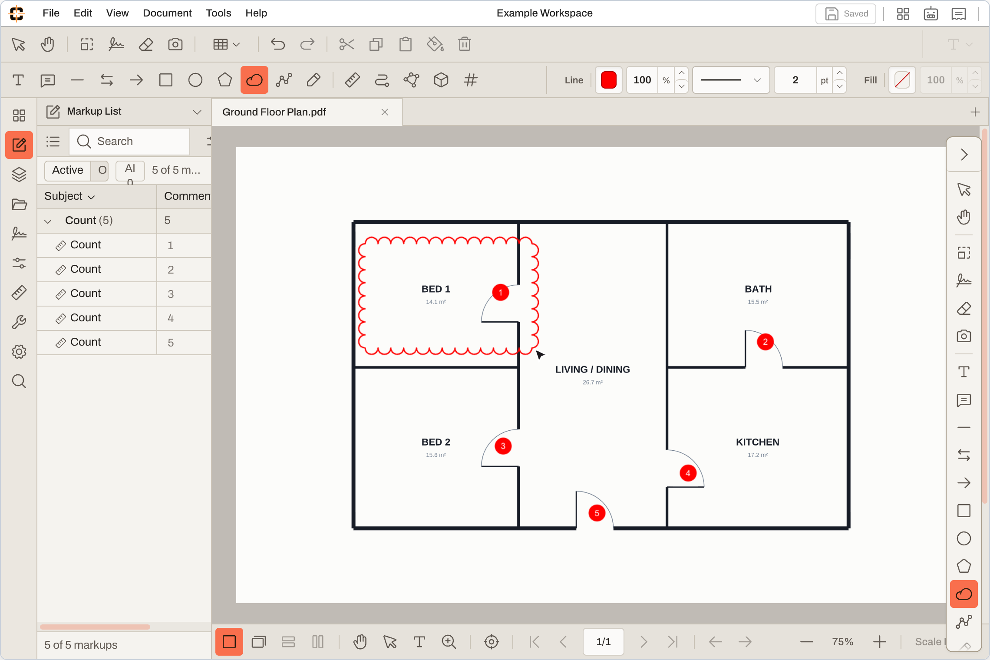This screenshot has width=990, height=660.
Task: Pick the Measurement ruler tool in top toolbar
Action: [352, 80]
